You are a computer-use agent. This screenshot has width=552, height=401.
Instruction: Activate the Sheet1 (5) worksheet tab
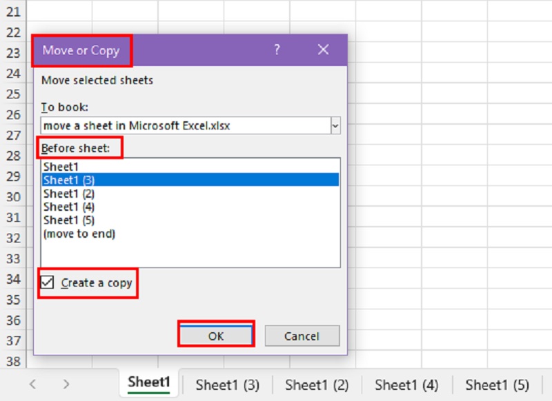497,384
